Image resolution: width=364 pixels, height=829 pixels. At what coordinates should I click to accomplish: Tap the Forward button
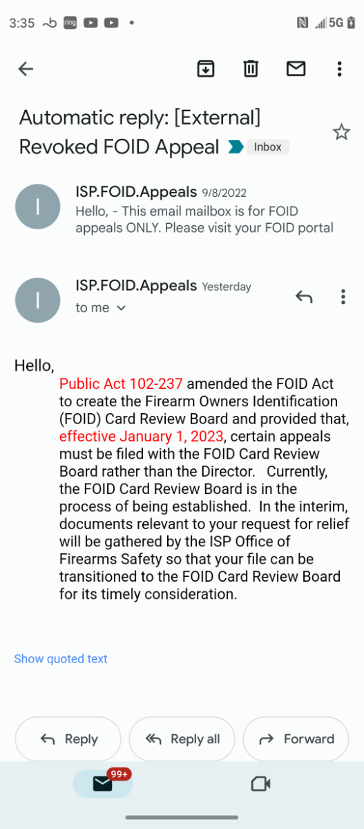pyautogui.click(x=296, y=739)
